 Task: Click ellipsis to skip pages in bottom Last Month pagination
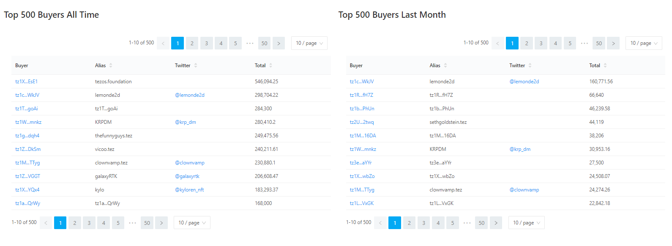coord(467,223)
